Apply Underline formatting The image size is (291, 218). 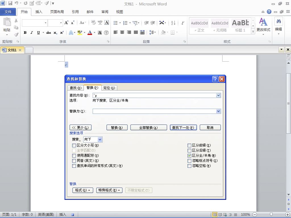(38, 33)
